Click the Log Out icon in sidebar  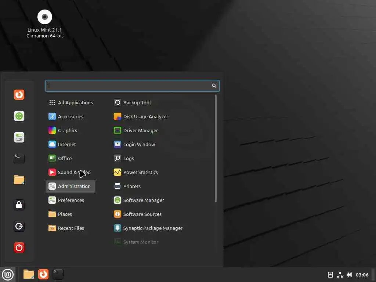[x=19, y=226]
